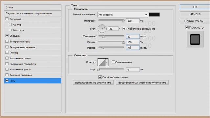Enable the Тиснение checkbox

point(7,19)
